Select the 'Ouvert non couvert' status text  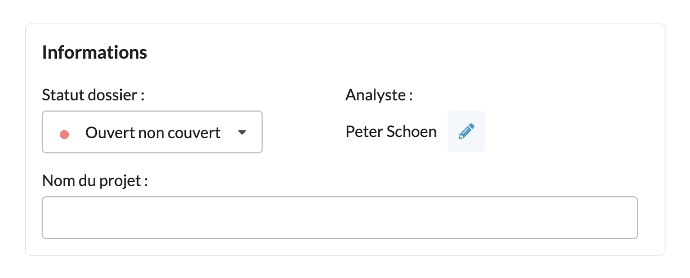(153, 133)
